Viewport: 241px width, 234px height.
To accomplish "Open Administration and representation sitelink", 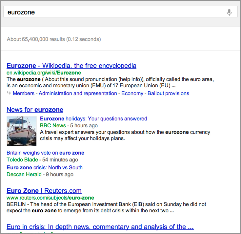I will pos(78,94).
